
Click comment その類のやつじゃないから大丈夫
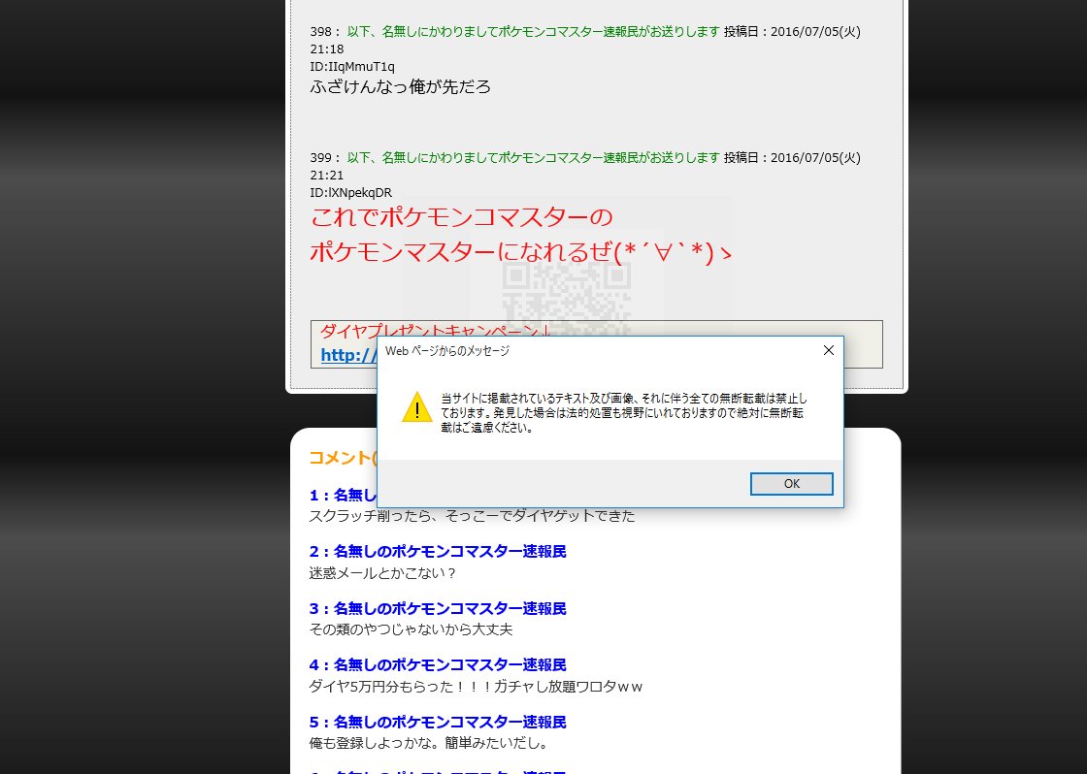411,629
